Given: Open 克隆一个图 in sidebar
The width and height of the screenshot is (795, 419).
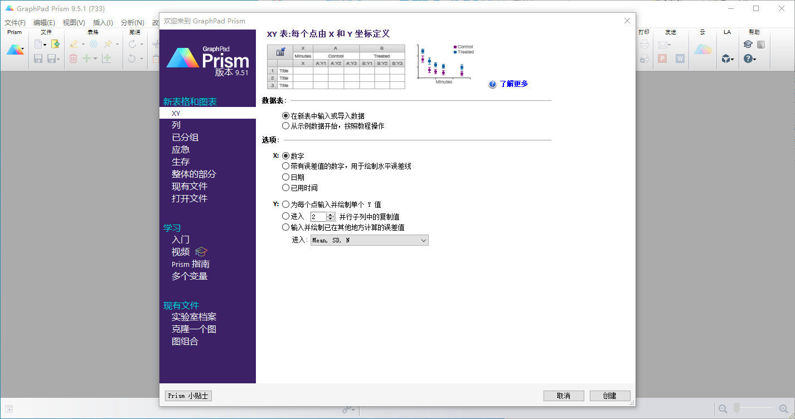Looking at the screenshot, I should click(194, 329).
